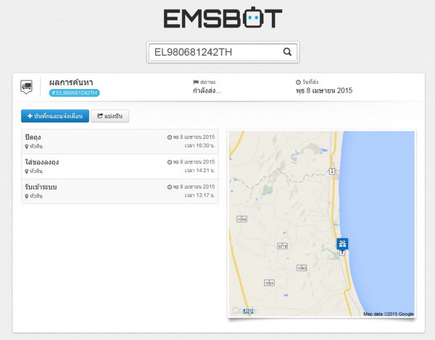Click route 3218 shield on the map
The height and width of the screenshot is (340, 435).
(x=283, y=246)
